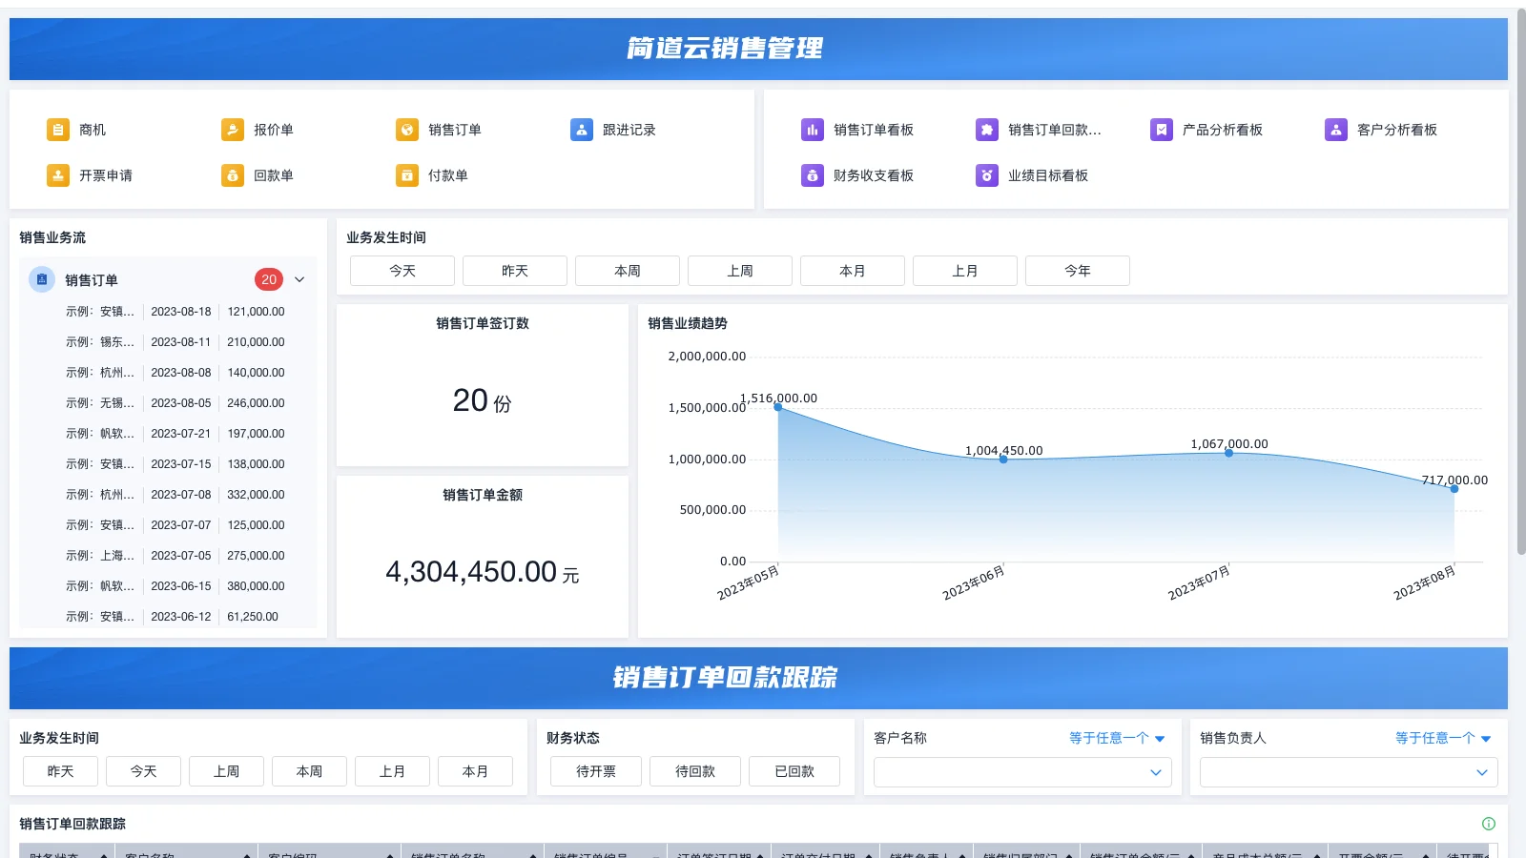Open the 跟进记录 module icon
Image resolution: width=1526 pixels, height=858 pixels.
click(x=581, y=130)
